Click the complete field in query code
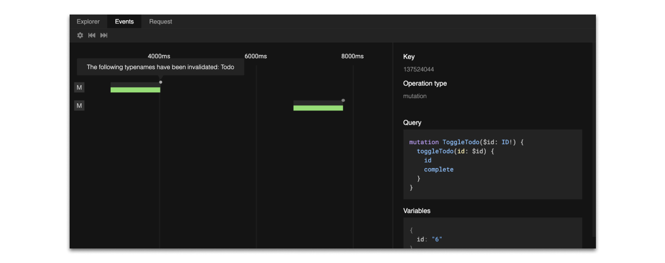This screenshot has width=665, height=263. (438, 170)
